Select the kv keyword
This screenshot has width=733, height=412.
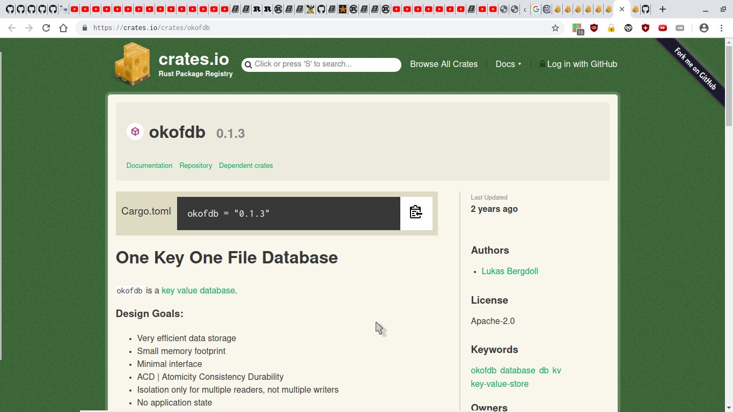click(556, 370)
